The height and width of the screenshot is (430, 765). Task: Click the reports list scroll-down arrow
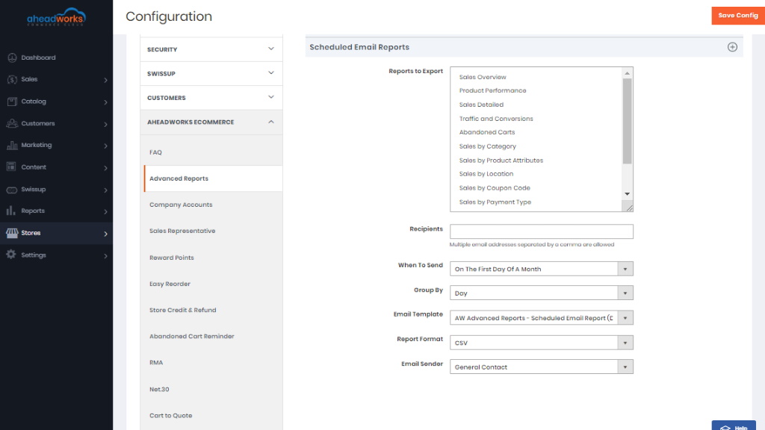[x=627, y=193]
